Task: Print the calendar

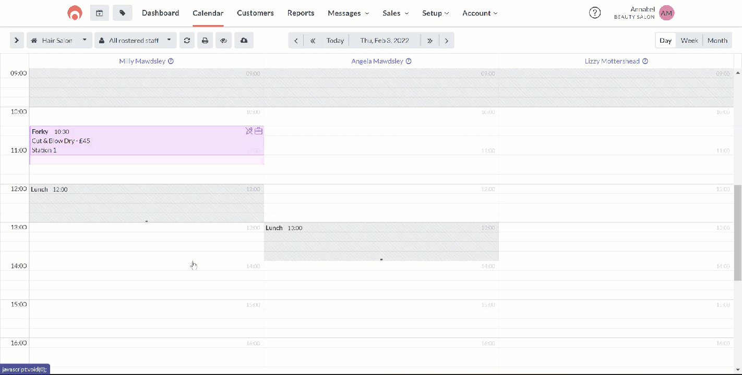Action: click(205, 41)
